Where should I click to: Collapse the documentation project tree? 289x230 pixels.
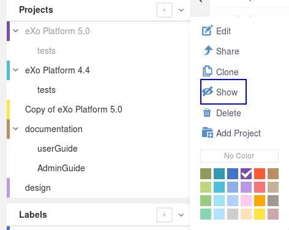16,129
